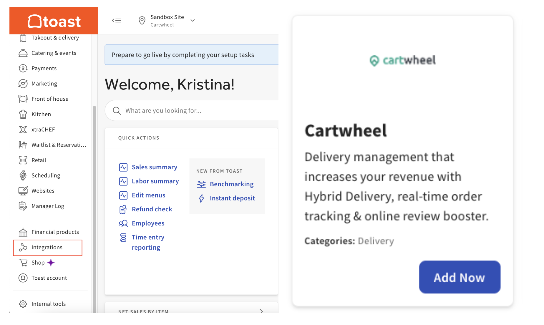Open Front of house section

(x=50, y=99)
